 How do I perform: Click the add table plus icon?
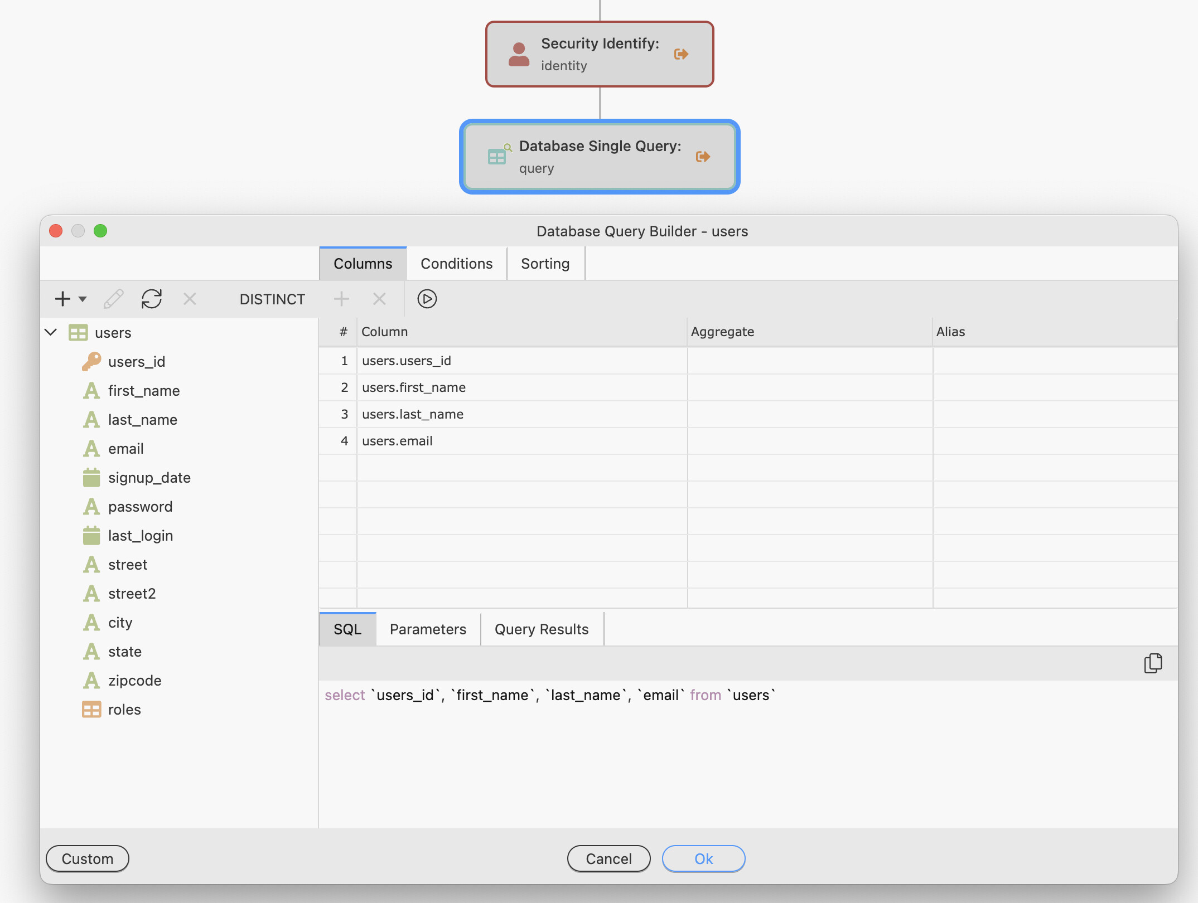coord(63,299)
